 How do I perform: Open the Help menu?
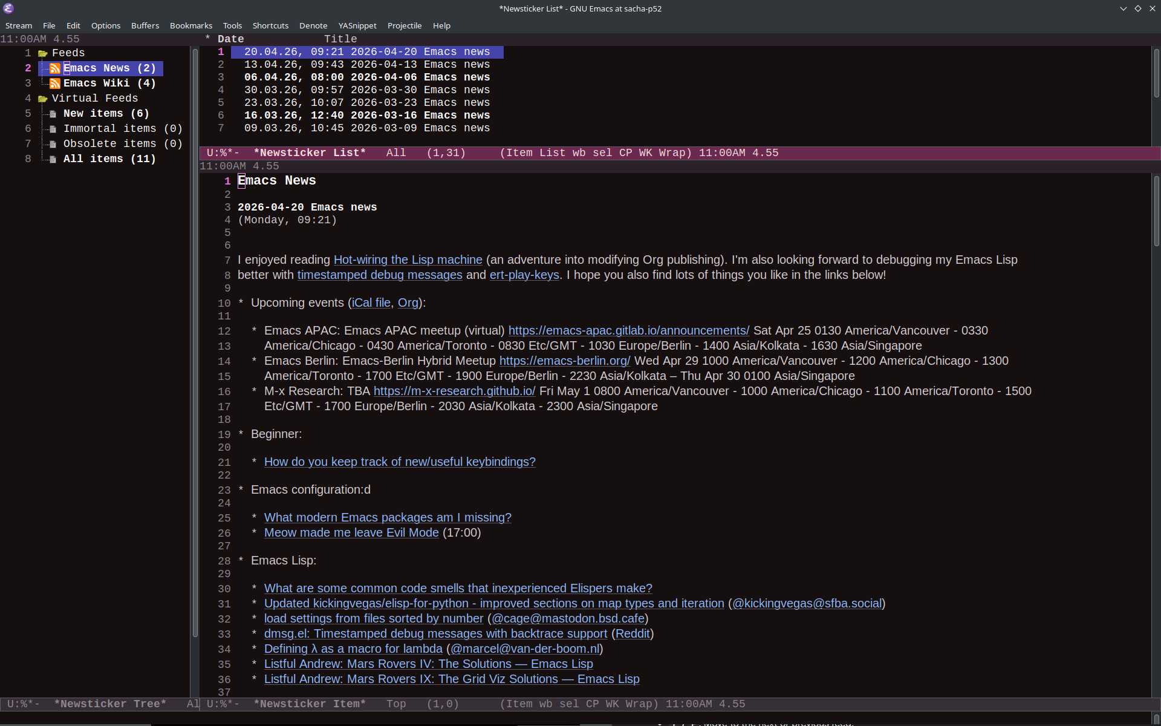point(441,25)
